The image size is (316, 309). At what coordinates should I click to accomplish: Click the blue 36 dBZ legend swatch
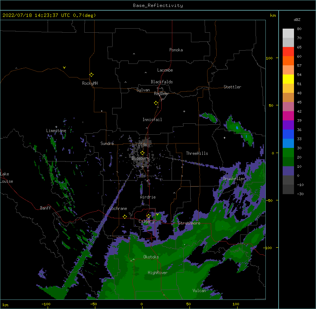[x=288, y=134]
